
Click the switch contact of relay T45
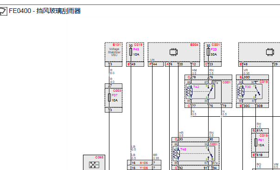point(210,154)
